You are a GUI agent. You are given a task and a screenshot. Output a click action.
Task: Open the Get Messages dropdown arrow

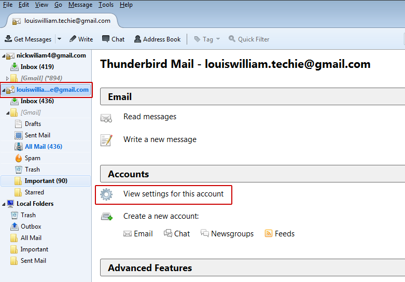pyautogui.click(x=60, y=39)
